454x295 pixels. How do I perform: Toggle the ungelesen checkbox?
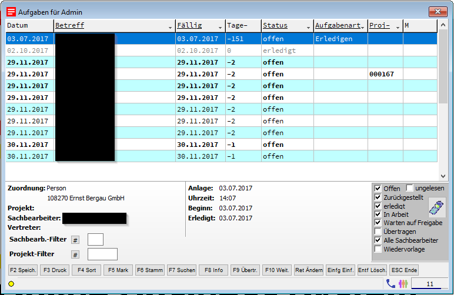click(410, 188)
